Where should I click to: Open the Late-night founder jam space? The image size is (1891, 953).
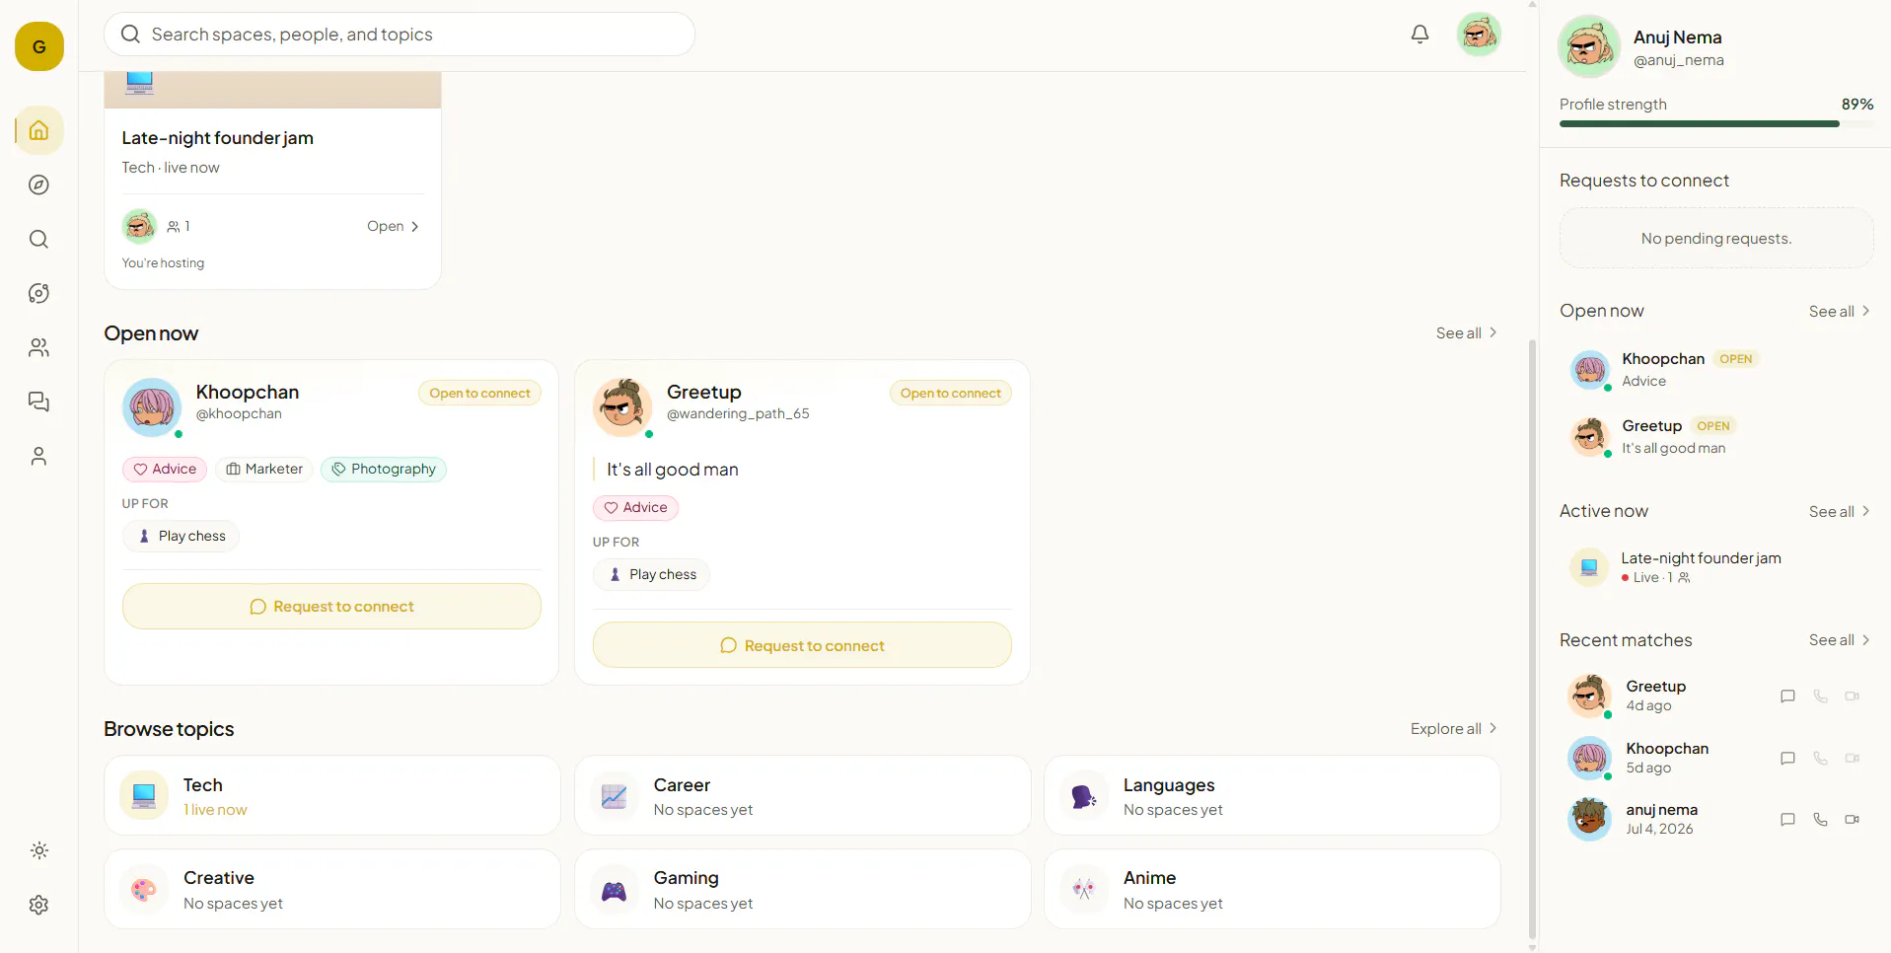point(393,227)
